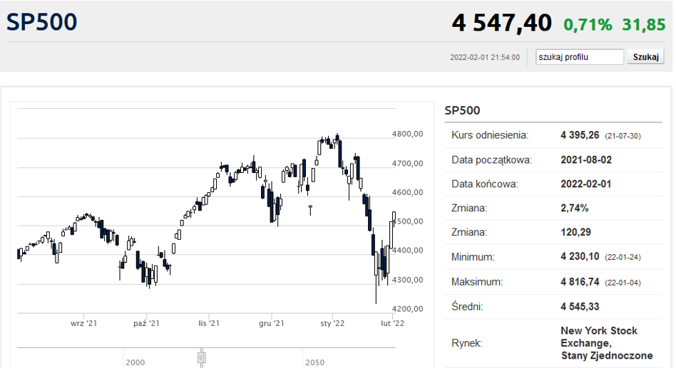Click the Maksimum value 4 816,74
This screenshot has height=368, width=676.
click(x=581, y=282)
